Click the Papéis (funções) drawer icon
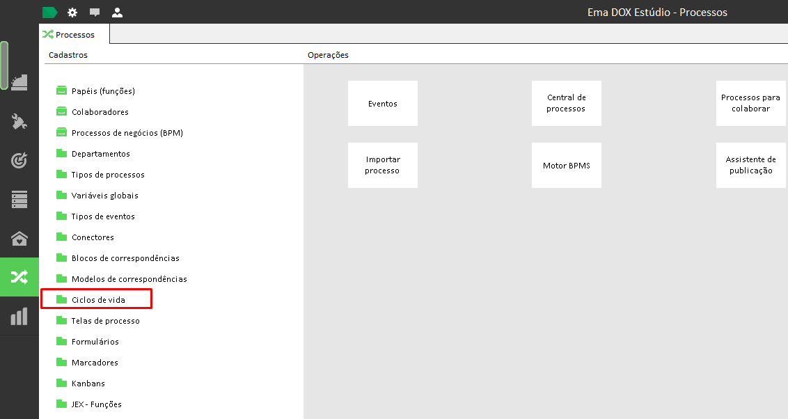Image resolution: width=788 pixels, height=419 pixels. 61,90
